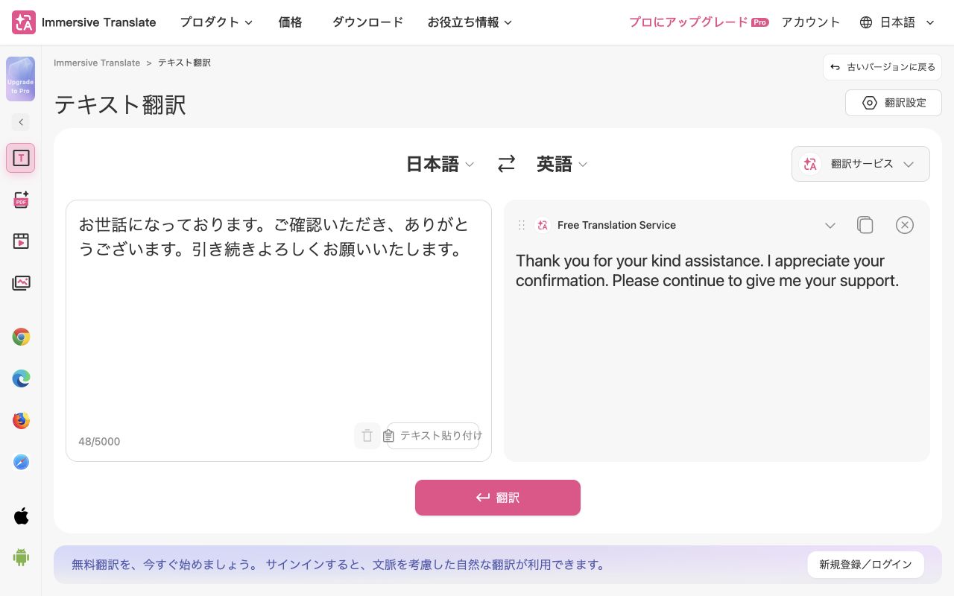Viewport: 954px width, 596px height.
Task: Click the テキスト貼り付け paste button
Action: coord(433,436)
